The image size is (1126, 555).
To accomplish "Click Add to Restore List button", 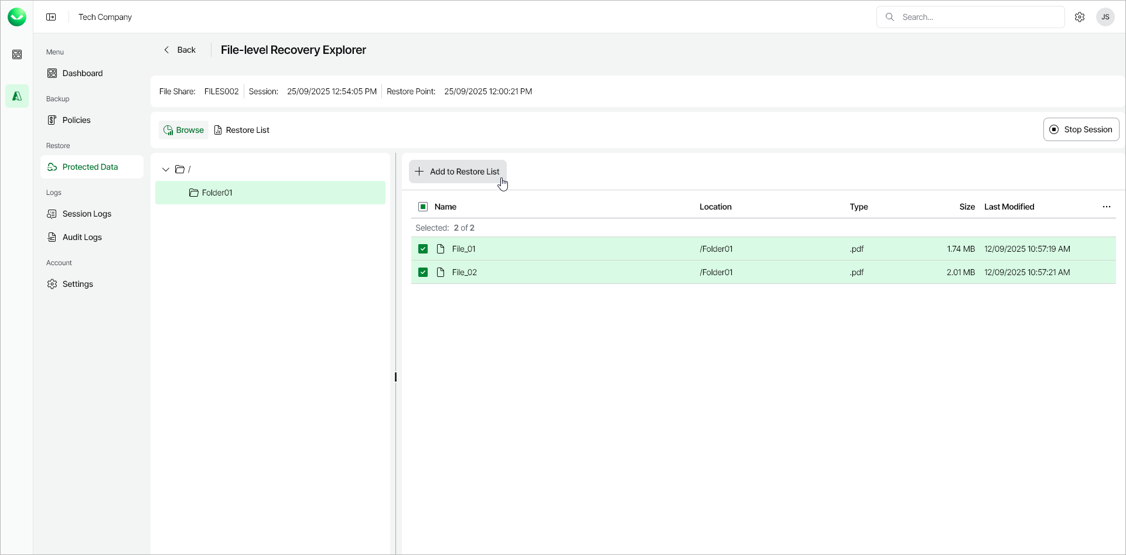I will [458, 172].
